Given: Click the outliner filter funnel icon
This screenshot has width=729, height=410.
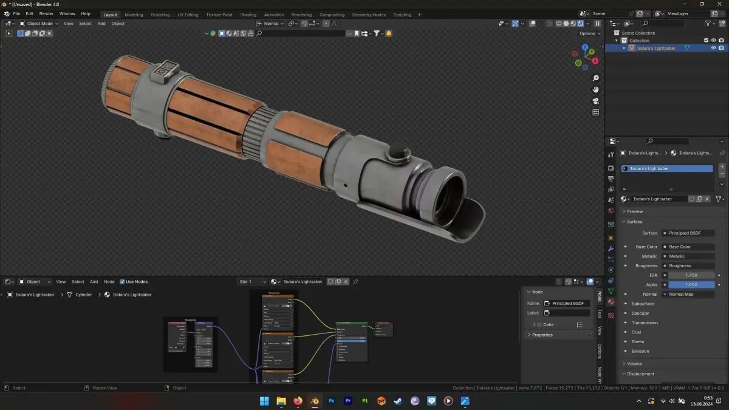Looking at the screenshot, I should 708,24.
